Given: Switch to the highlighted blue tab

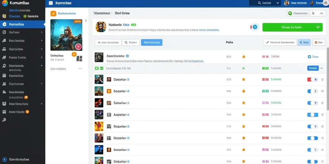Looking at the screenshot, I should [x=152, y=43].
